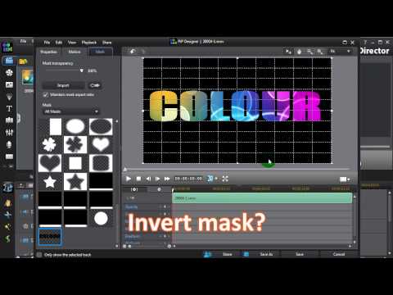This screenshot has height=295, width=393.
Task: Open the Share menu
Action: click(107, 43)
